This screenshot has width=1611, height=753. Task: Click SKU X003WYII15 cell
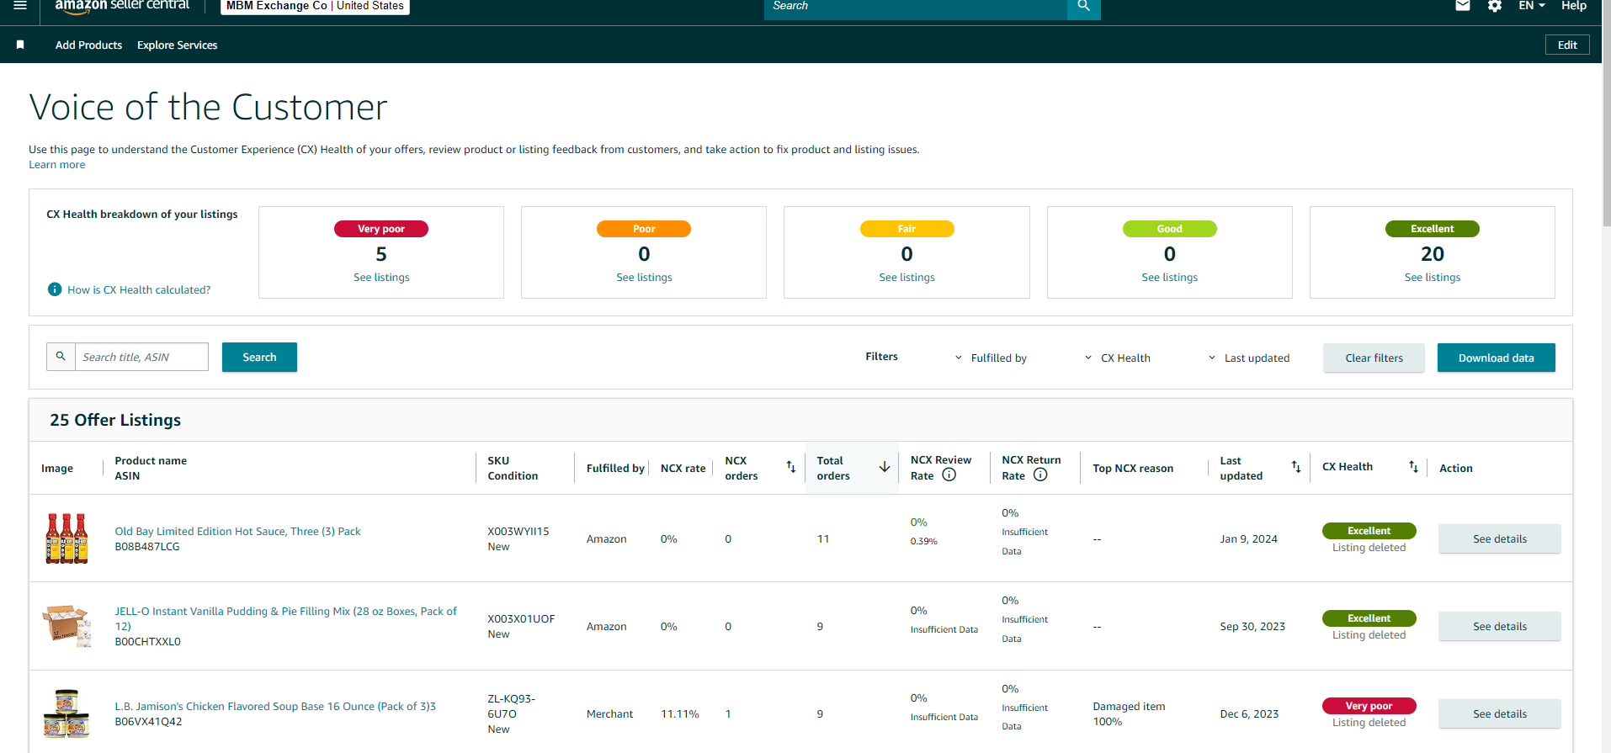pos(518,531)
